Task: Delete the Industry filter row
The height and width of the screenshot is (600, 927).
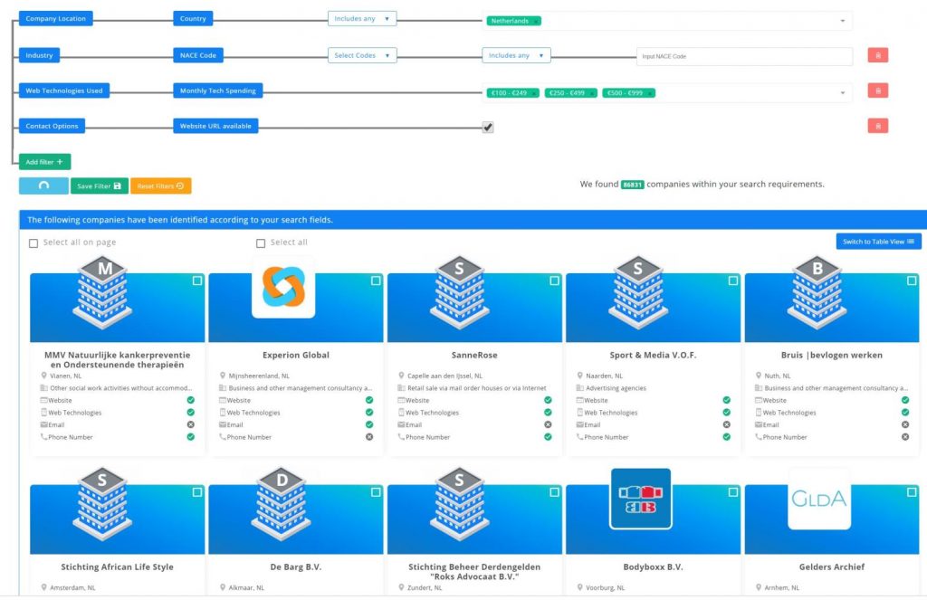Action: tap(877, 56)
